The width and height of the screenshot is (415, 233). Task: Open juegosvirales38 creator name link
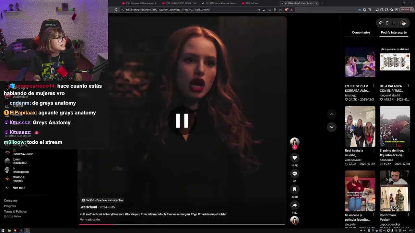point(390,95)
